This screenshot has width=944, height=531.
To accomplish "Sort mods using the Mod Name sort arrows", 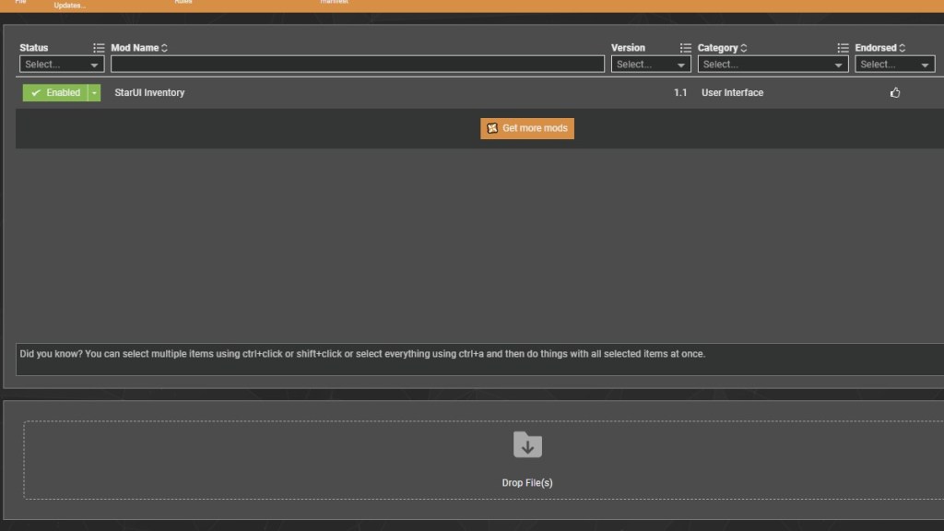I will (x=164, y=48).
